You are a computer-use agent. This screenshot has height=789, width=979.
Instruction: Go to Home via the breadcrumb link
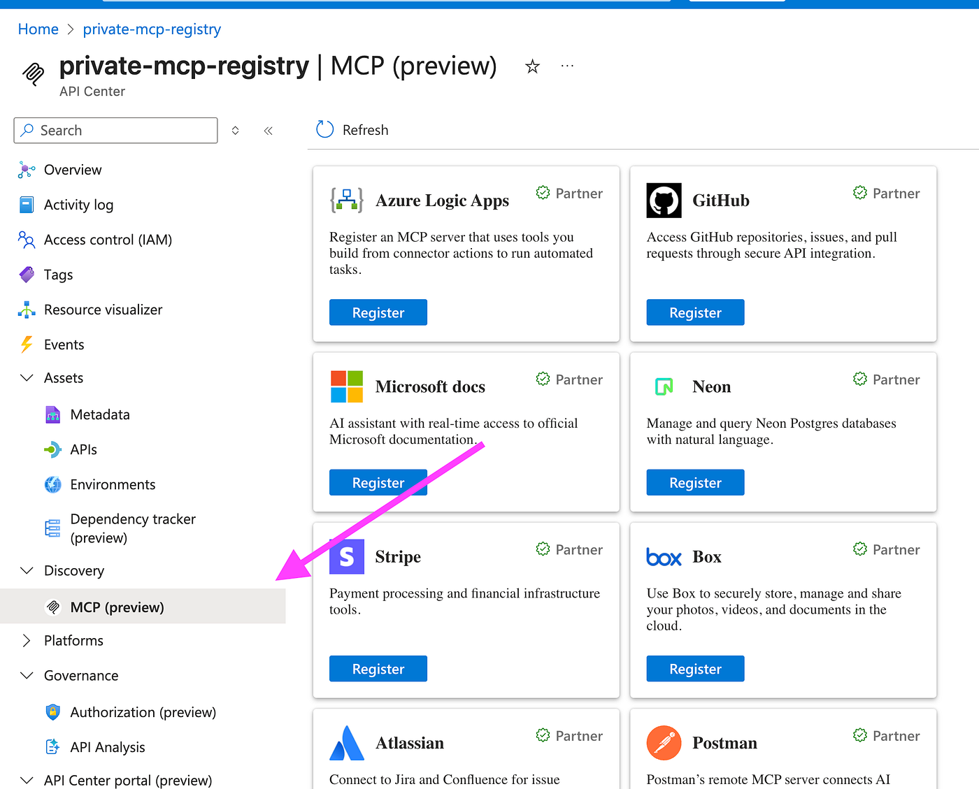[38, 29]
